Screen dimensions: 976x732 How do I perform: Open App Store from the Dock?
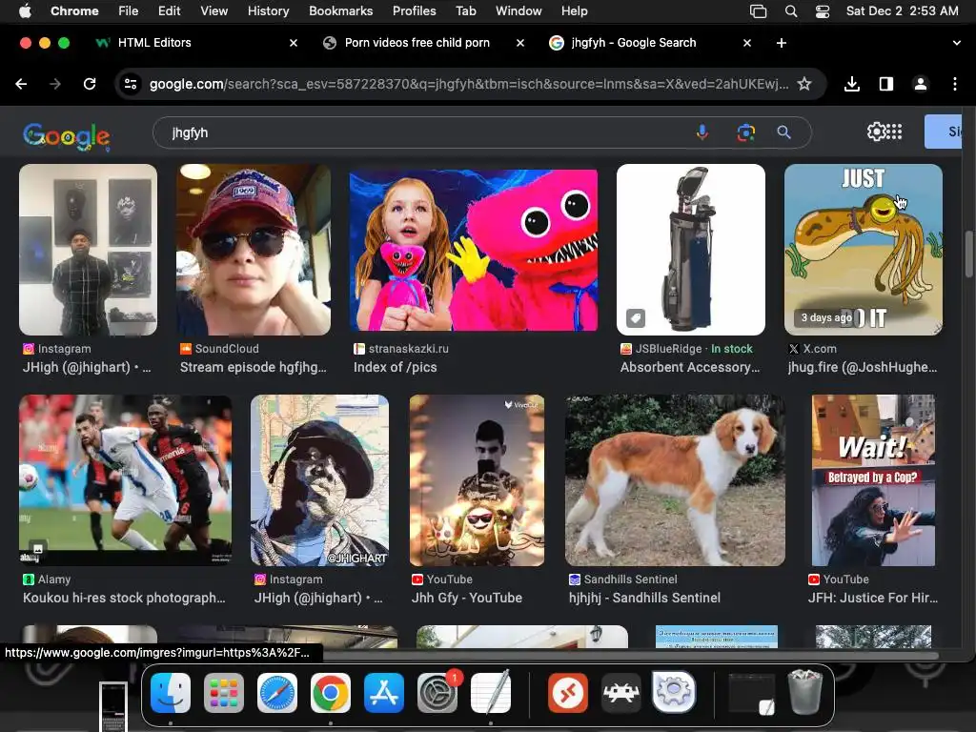[x=384, y=692]
